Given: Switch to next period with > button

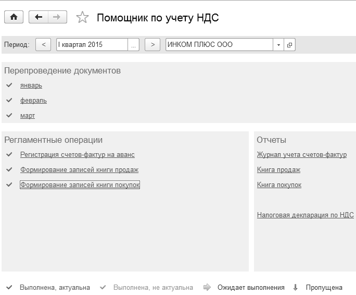Looking at the screenshot, I should pos(152,45).
